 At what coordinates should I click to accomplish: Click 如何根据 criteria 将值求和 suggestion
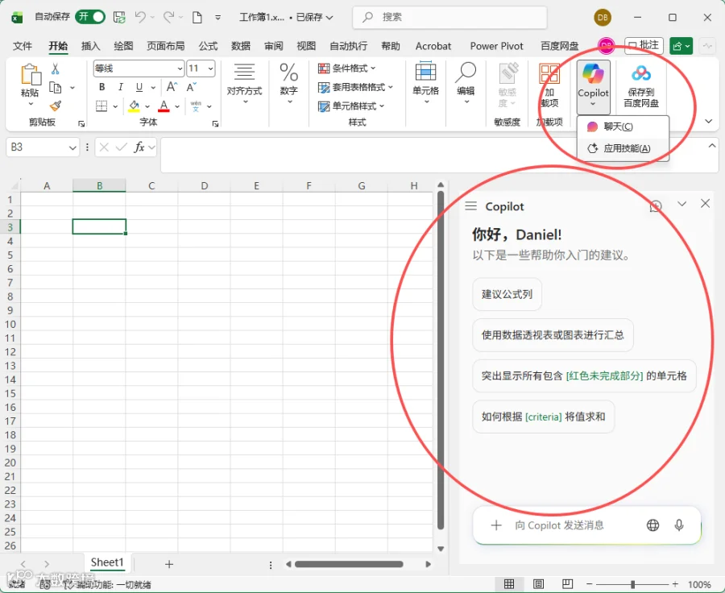pyautogui.click(x=544, y=417)
